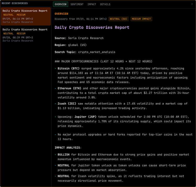196x187 pixels.
Task: Click the IMPACT ANALYSIS heading
Action: point(68,148)
